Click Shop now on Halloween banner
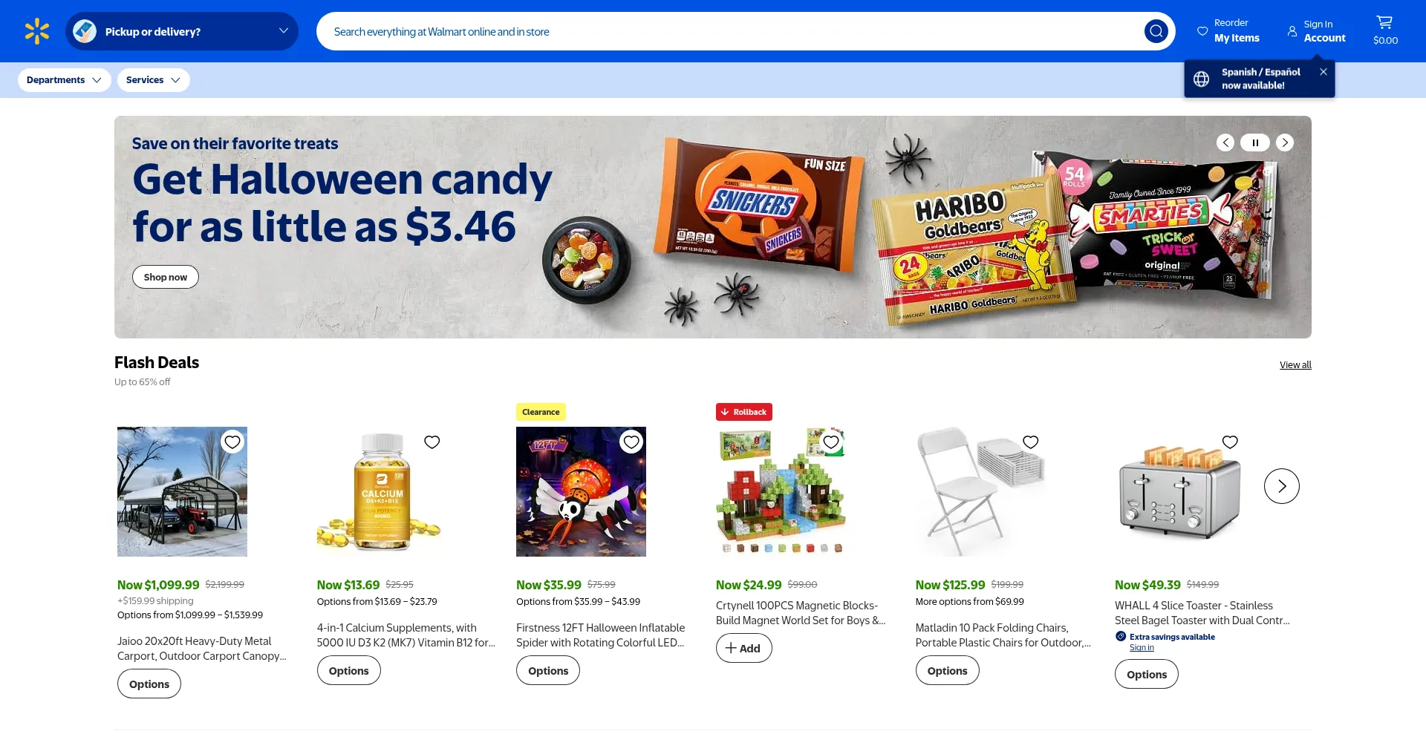 pyautogui.click(x=166, y=277)
